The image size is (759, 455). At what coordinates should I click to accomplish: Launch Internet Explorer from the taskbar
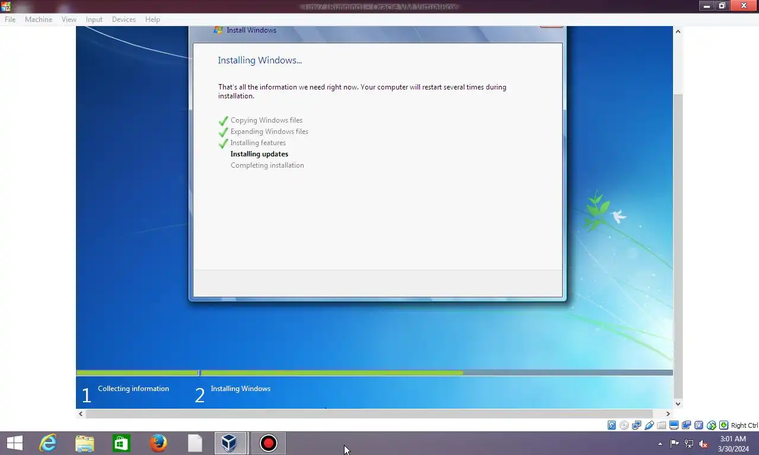coord(48,443)
